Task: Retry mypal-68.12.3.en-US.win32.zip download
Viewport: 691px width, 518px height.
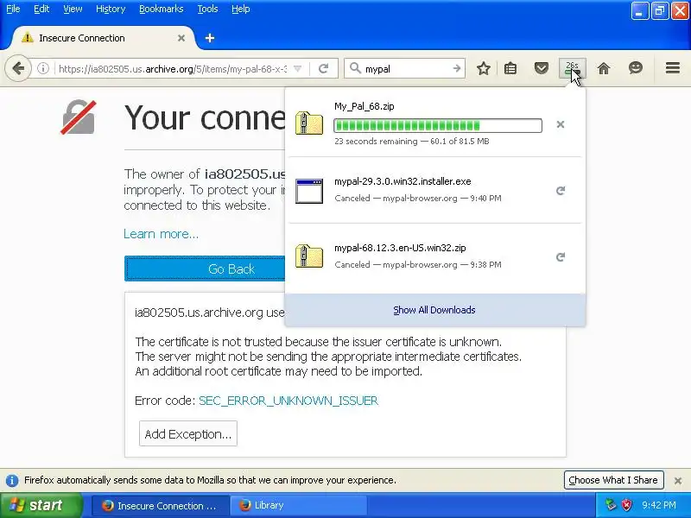Action: coord(560,256)
